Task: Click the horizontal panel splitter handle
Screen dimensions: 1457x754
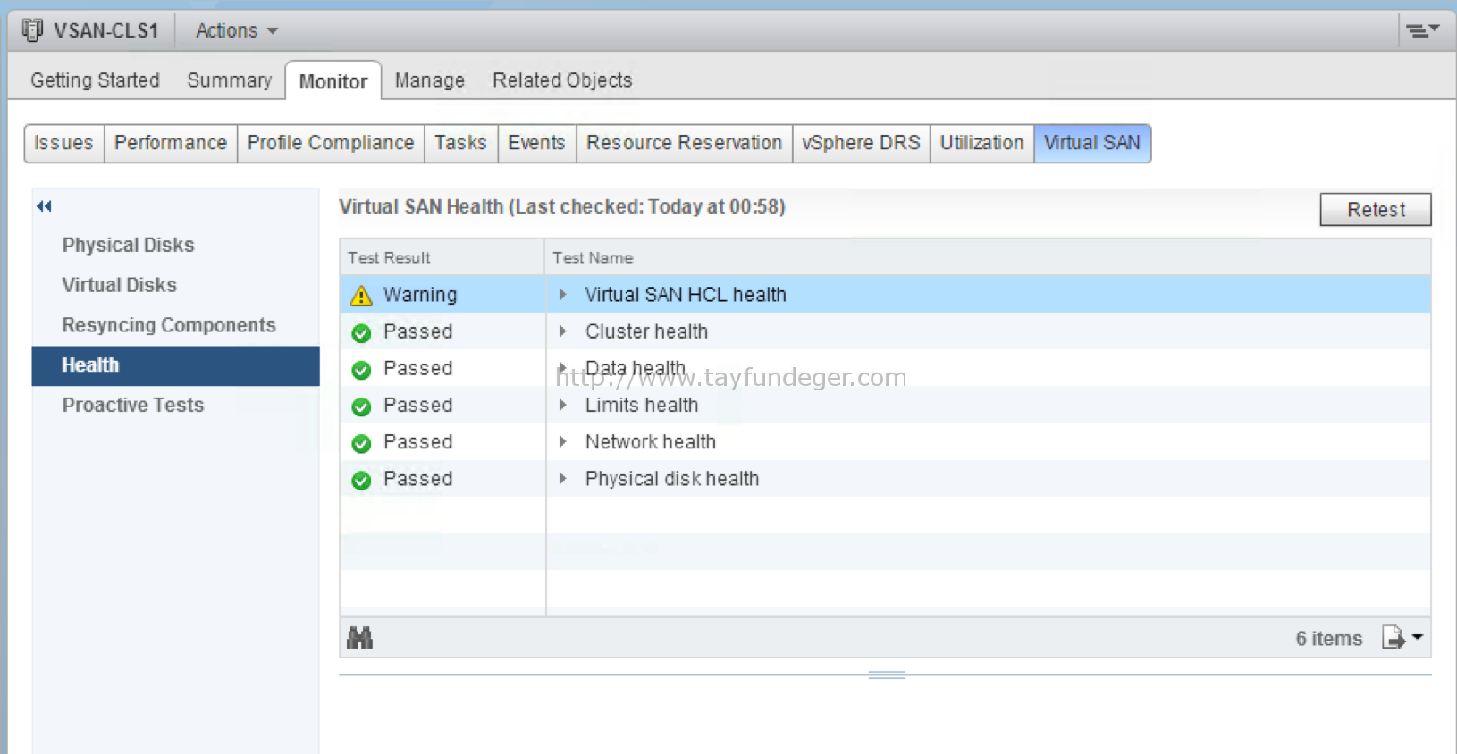Action: 887,675
